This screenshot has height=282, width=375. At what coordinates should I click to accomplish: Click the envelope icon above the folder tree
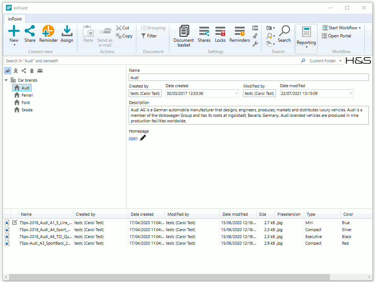40,71
